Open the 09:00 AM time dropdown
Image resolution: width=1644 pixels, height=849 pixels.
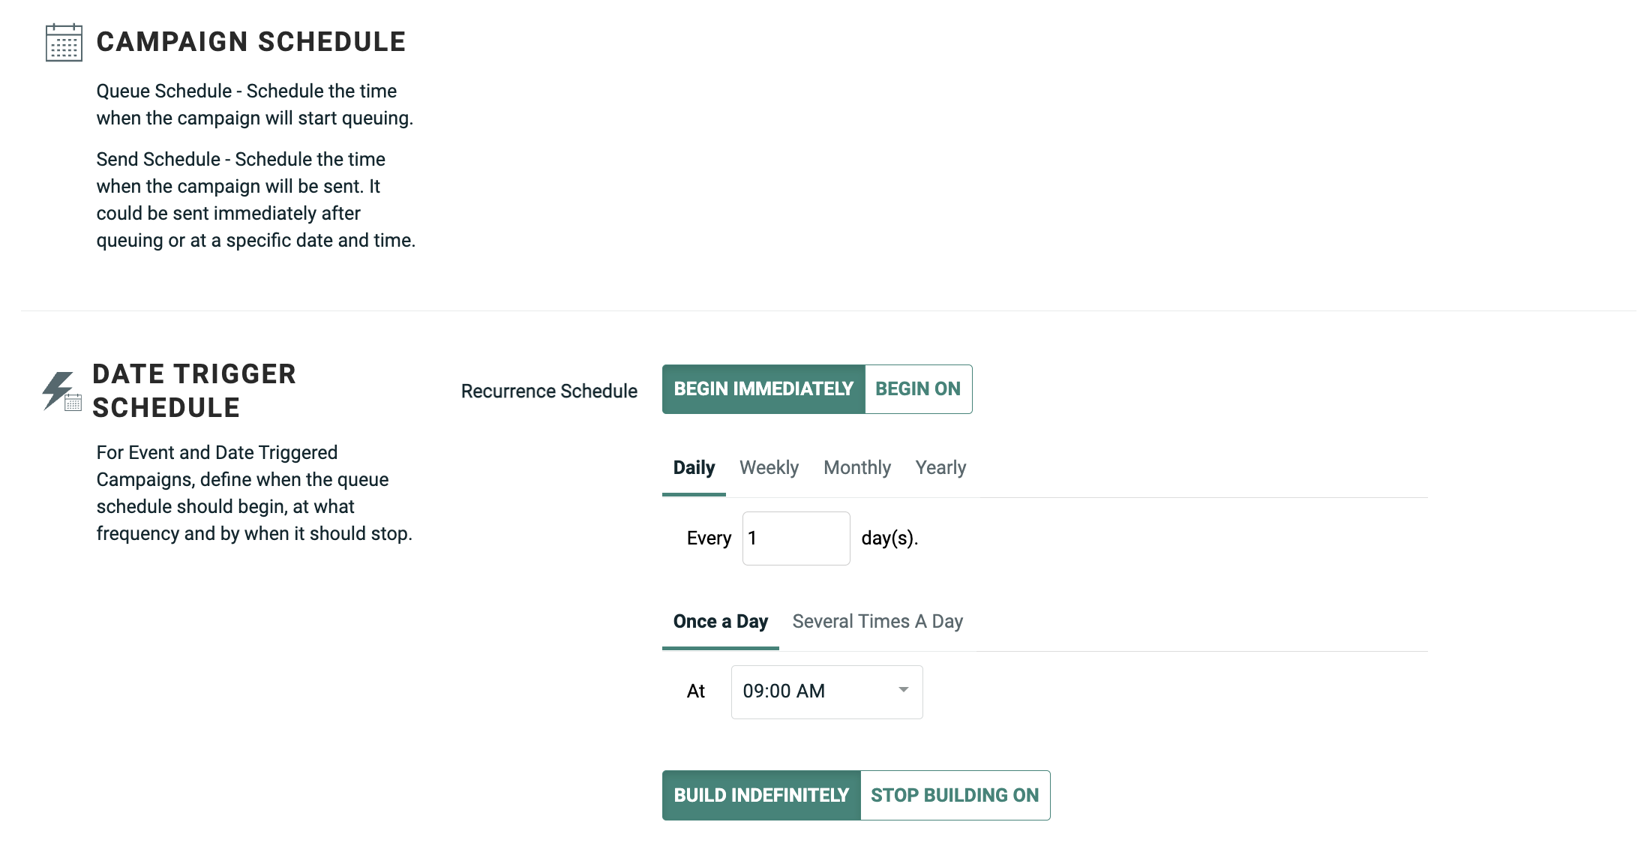(x=826, y=691)
